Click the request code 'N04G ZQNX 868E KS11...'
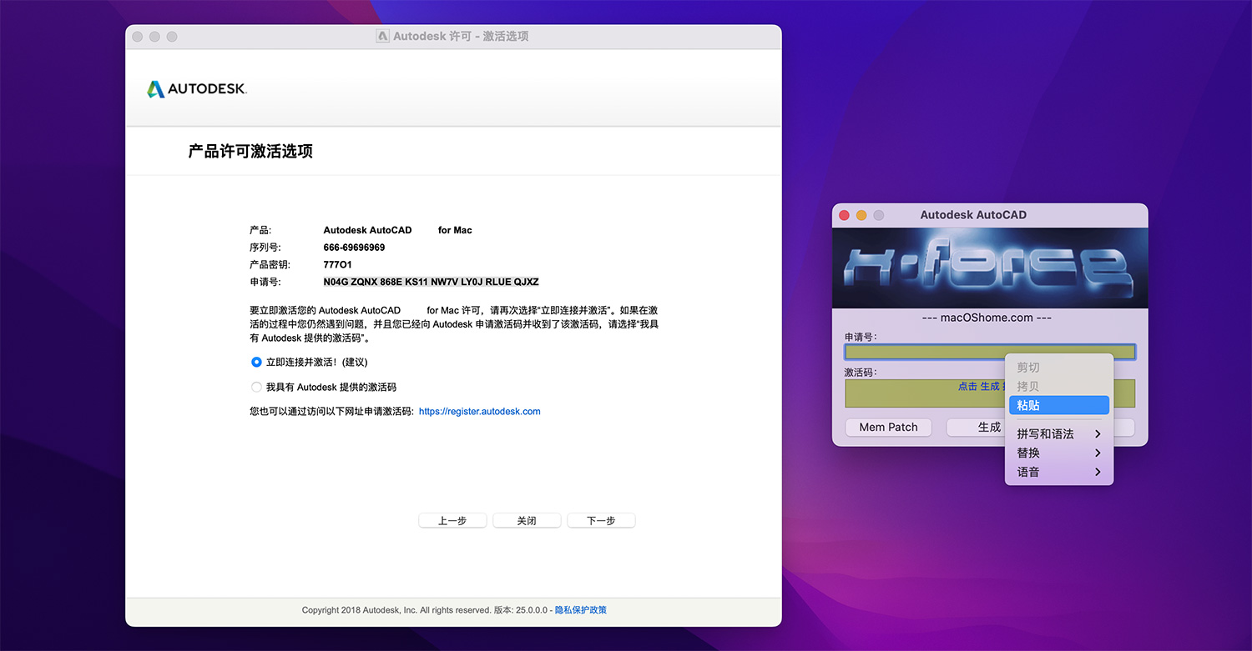Viewport: 1252px width, 651px height. point(432,282)
